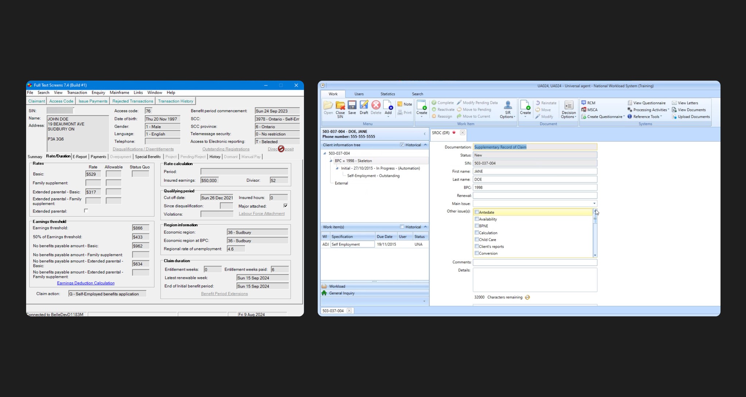Open SIR Options user icon
746x397 pixels.
pyautogui.click(x=507, y=105)
